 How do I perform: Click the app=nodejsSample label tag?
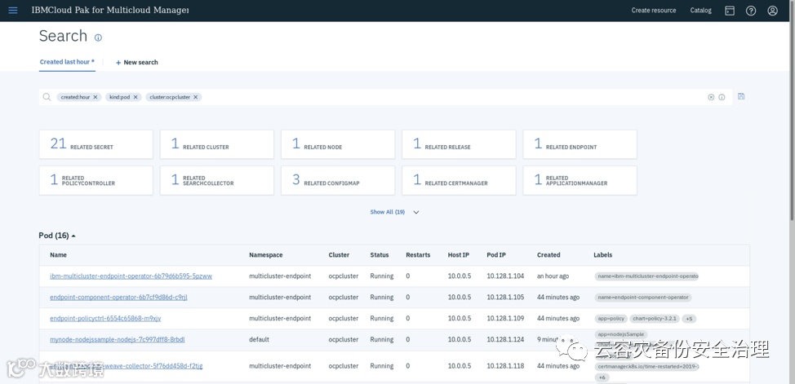(x=620, y=335)
